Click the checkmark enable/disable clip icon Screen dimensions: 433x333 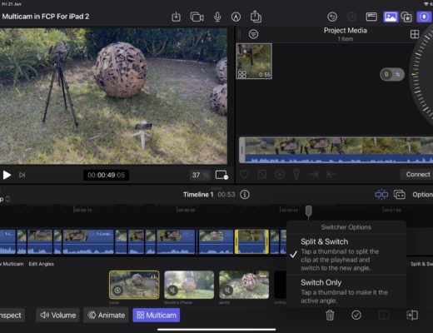[x=356, y=316]
